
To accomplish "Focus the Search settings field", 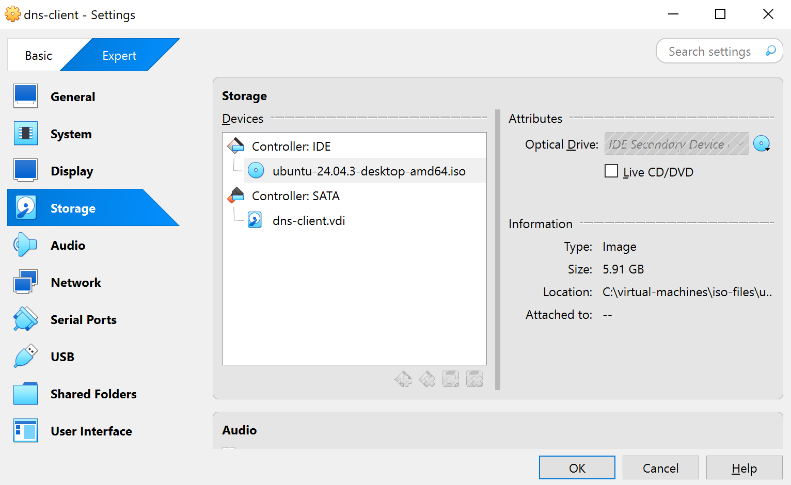I will click(x=720, y=51).
